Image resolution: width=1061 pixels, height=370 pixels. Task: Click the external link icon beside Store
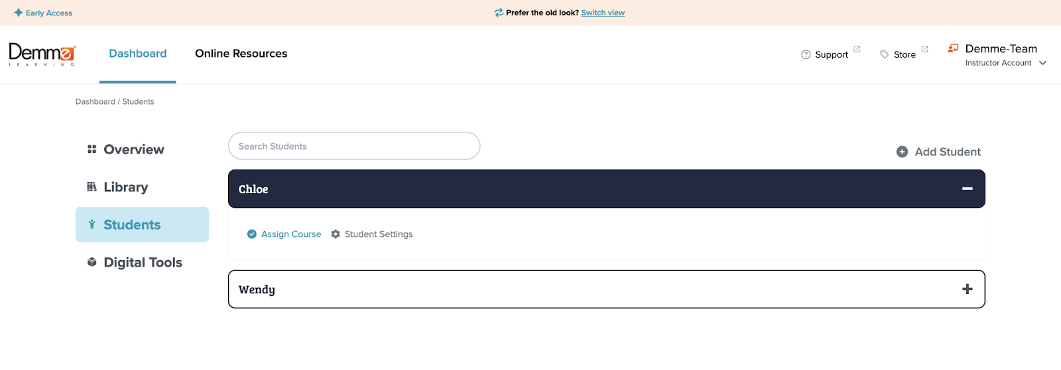pos(924,49)
